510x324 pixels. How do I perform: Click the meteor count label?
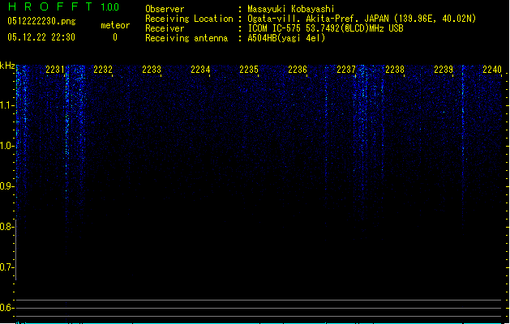click(115, 25)
